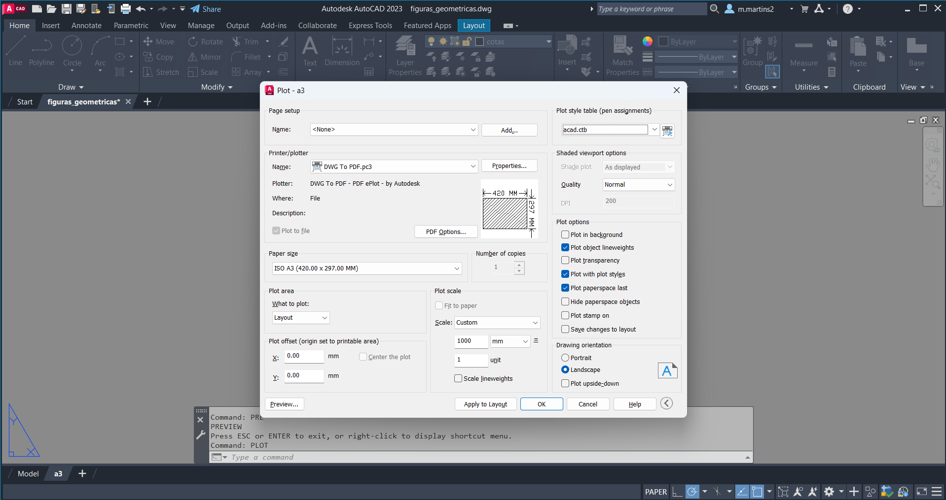Switch to the Model layout tab
Viewport: 946px width, 500px height.
[28, 473]
